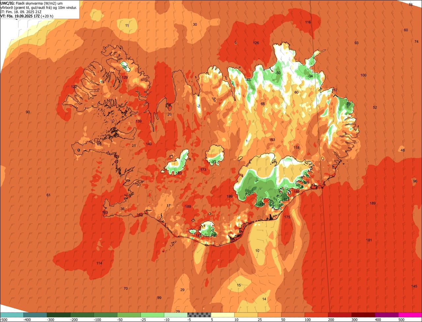The image size is (422, 322).
Task: Click the value 118 in eastern Iceland
Action: [x=296, y=148]
